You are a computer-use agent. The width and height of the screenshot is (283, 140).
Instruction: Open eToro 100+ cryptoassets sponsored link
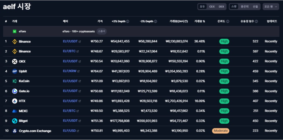79,32
